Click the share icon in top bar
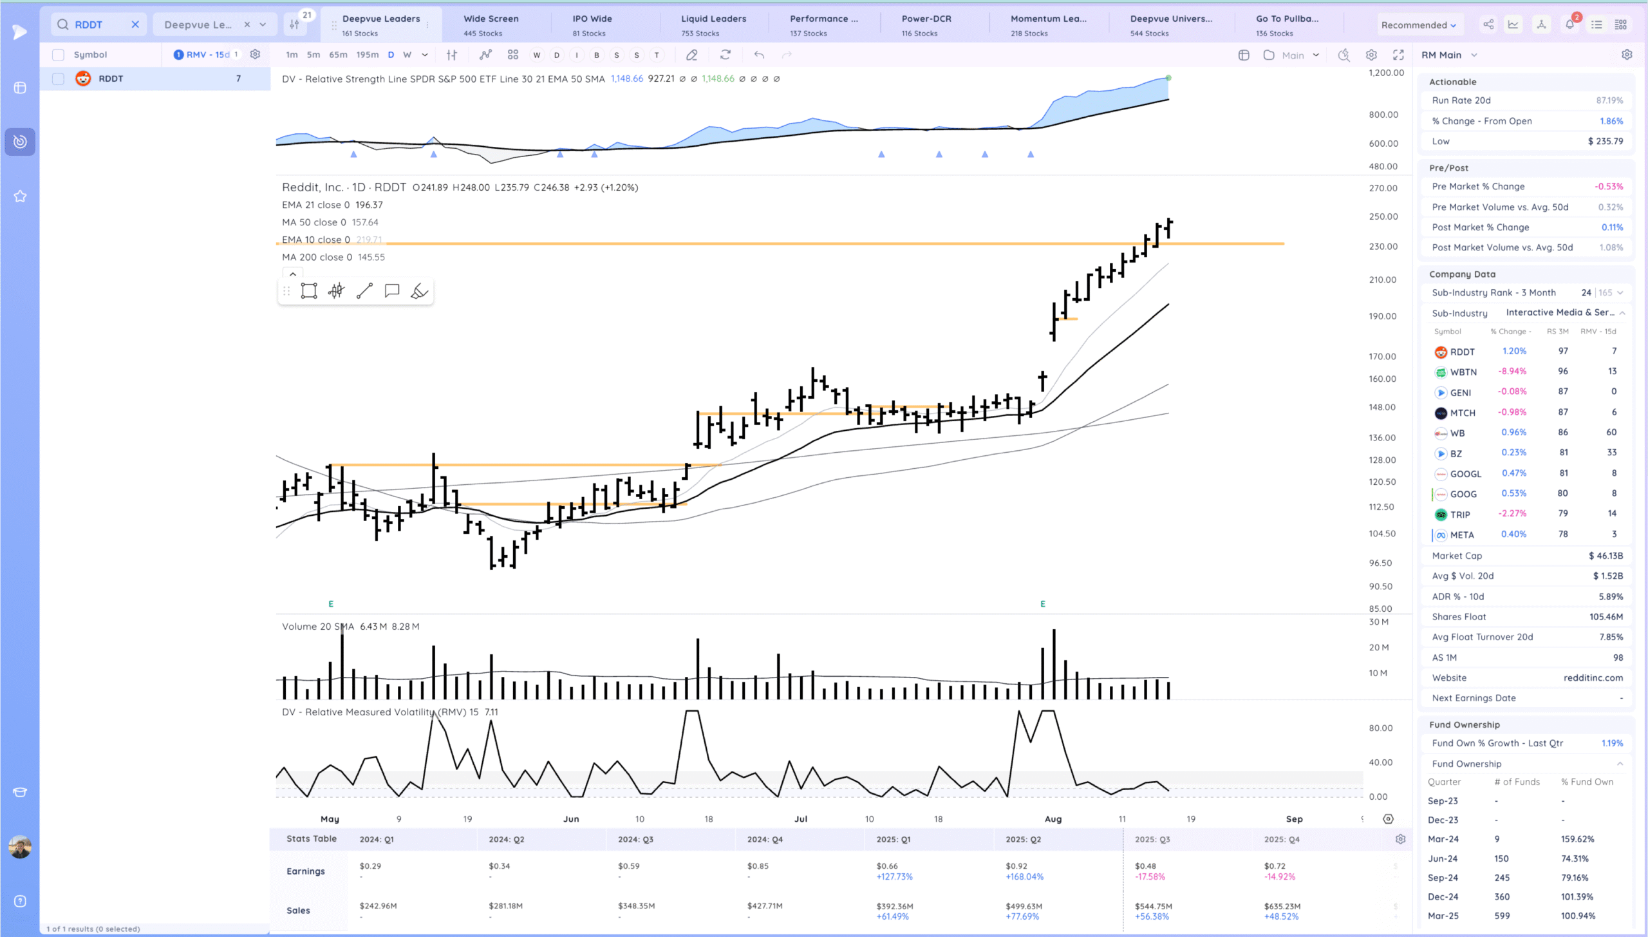This screenshot has width=1648, height=937. click(x=1488, y=25)
